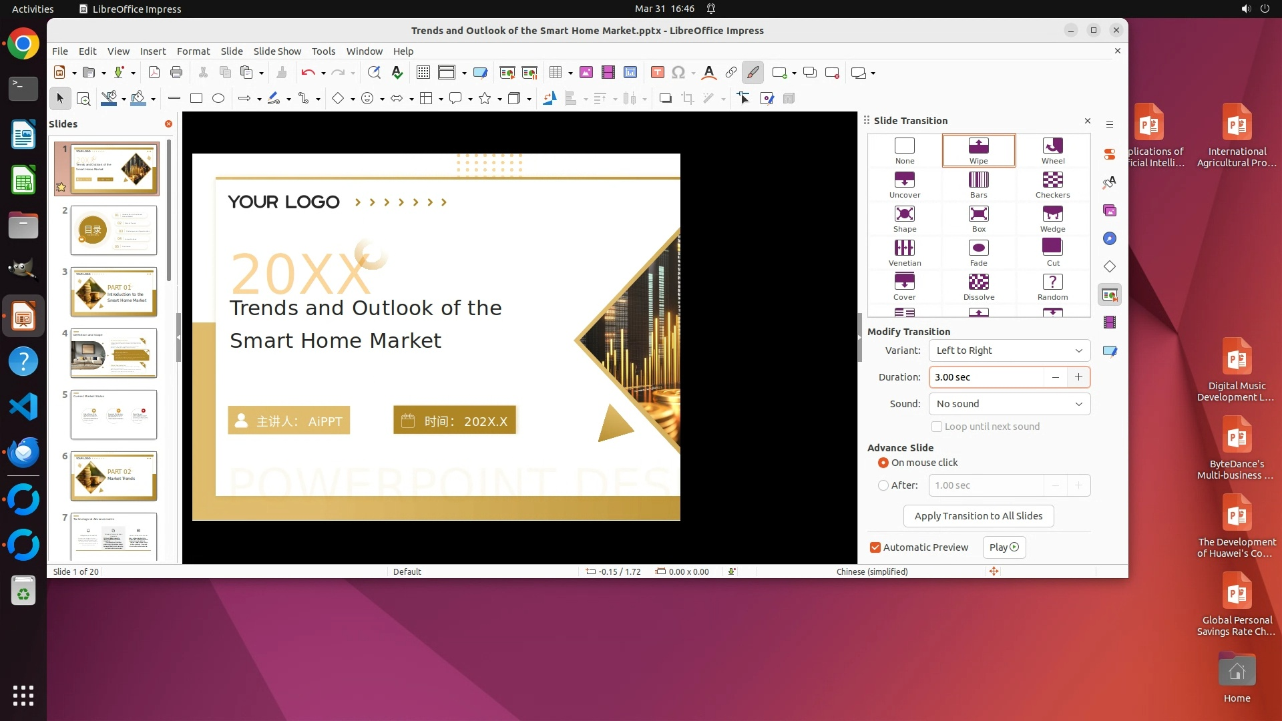Viewport: 1282px width, 721px height.
Task: Click Apply Transition to All Slides
Action: 978,516
